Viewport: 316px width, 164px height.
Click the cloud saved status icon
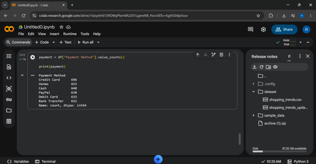[x=69, y=27]
